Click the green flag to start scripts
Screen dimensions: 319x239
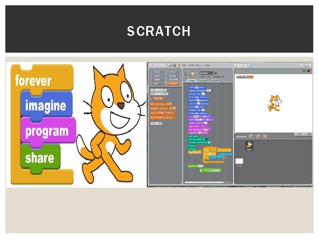click(304, 71)
